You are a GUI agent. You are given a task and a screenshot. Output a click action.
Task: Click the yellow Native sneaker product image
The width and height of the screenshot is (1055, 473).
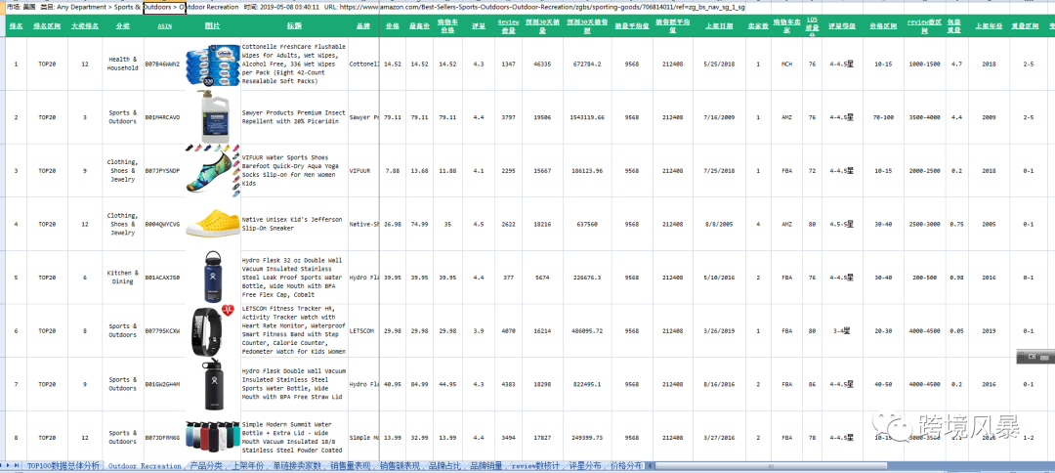coord(212,224)
